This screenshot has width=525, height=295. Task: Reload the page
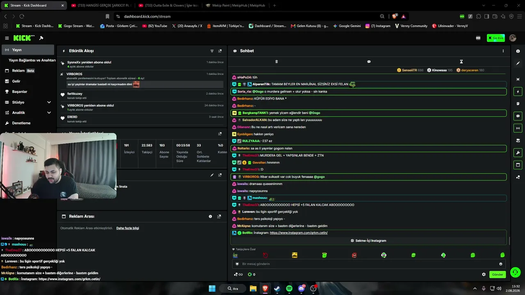22,16
